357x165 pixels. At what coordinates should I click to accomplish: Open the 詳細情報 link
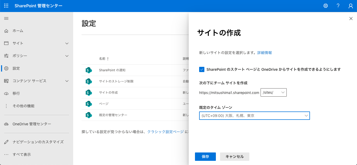(x=264, y=53)
